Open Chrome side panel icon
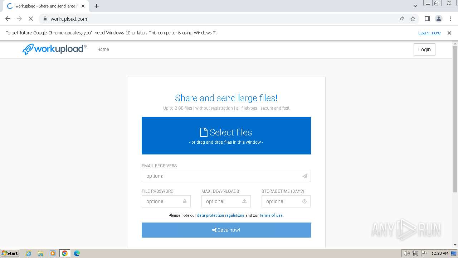Image resolution: width=458 pixels, height=258 pixels. [427, 19]
